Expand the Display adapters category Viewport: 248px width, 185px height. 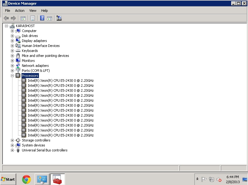tap(12, 41)
